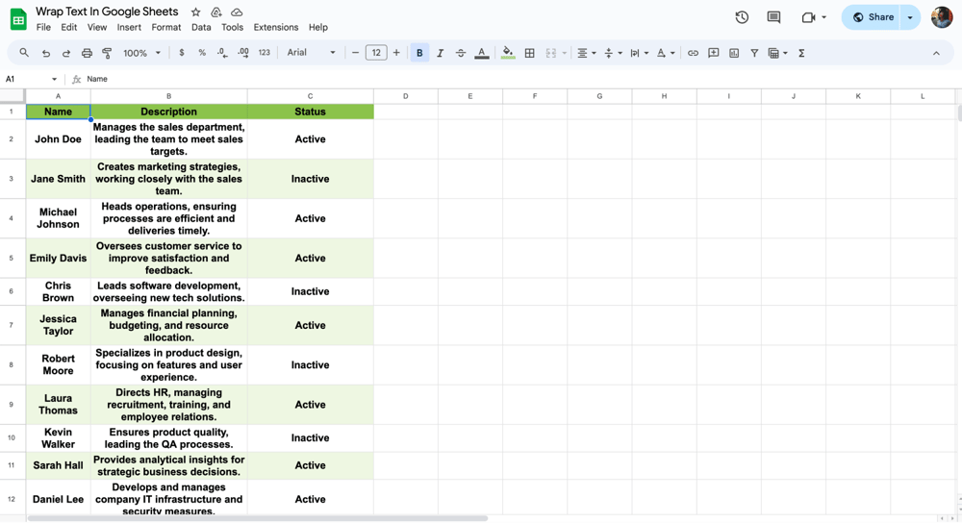The image size is (962, 523).
Task: Expand the Arial font dropdown
Action: point(312,54)
